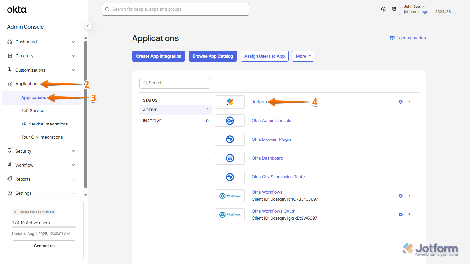Filter by ACTIVE status
The height and width of the screenshot is (264, 470).
click(176, 110)
